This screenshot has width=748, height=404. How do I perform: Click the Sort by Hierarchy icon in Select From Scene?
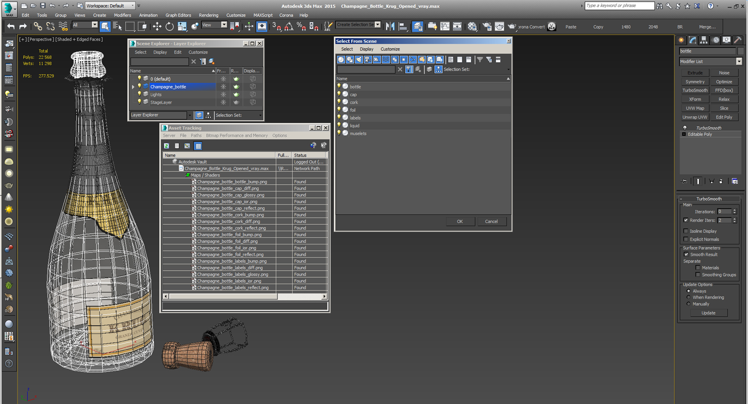438,69
